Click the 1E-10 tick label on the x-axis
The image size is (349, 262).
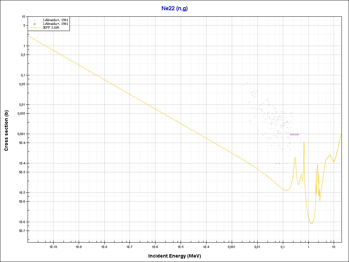click(53, 246)
